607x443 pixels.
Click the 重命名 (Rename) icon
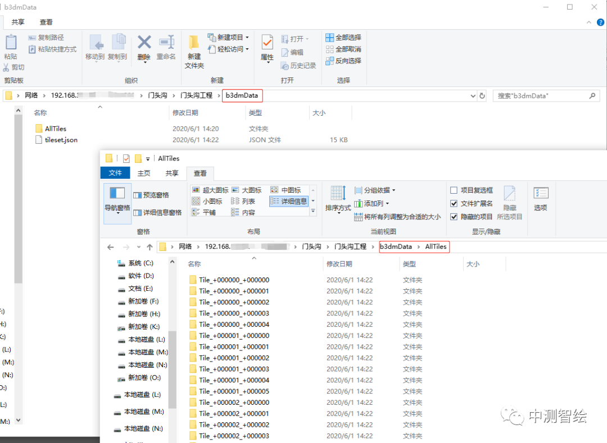(166, 44)
